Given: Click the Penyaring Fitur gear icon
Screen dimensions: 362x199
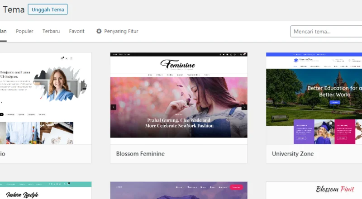Looking at the screenshot, I should click(99, 31).
